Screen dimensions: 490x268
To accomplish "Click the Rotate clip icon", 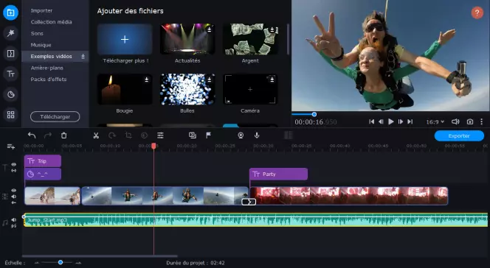I will point(112,135).
